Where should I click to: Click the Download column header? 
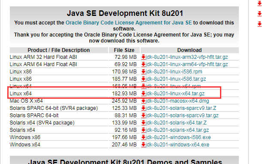(x=190, y=50)
